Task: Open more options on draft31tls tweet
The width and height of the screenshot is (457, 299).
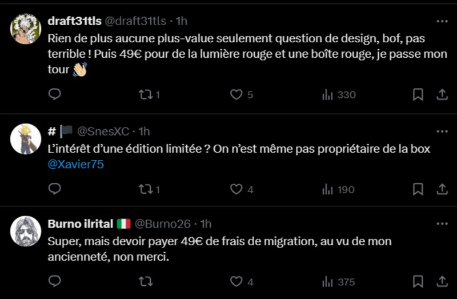Action: tap(442, 21)
